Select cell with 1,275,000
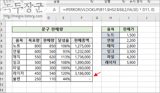 click(x=82, y=46)
